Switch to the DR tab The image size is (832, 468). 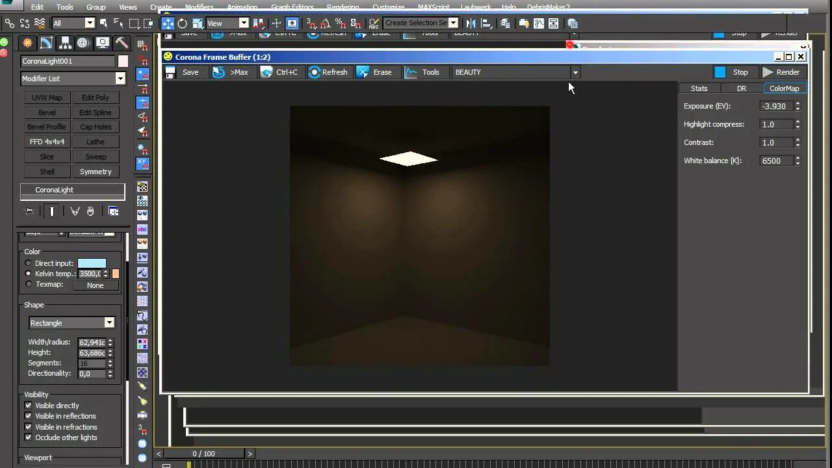tap(742, 88)
